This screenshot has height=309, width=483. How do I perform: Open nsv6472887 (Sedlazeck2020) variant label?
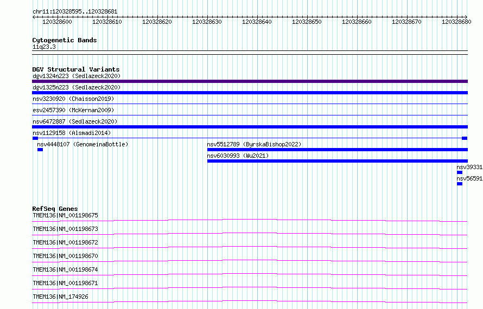[x=75, y=121]
